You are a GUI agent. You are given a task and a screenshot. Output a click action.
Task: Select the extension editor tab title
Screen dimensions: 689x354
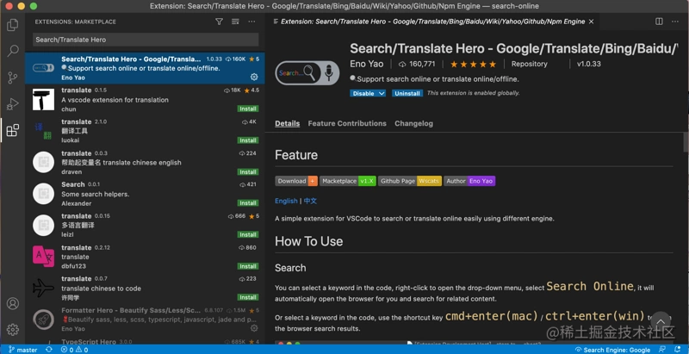433,22
